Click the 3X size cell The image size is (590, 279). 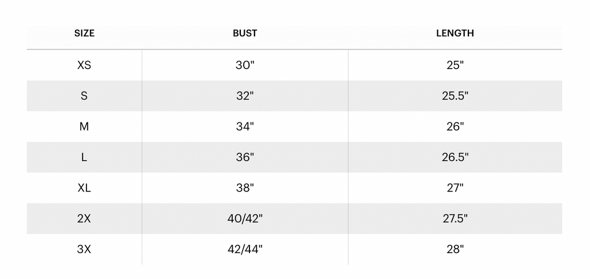point(84,249)
